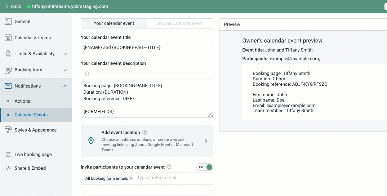Click the help icon beside Add event location
Image resolution: width=387 pixels, height=196 pixels.
[144, 133]
